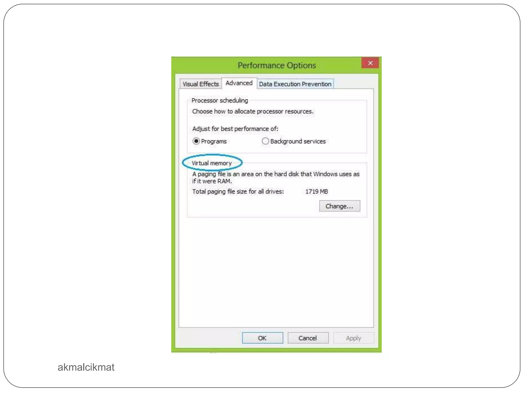This screenshot has width=524, height=393.
Task: Click the Performance Options title bar
Action: coord(277,65)
